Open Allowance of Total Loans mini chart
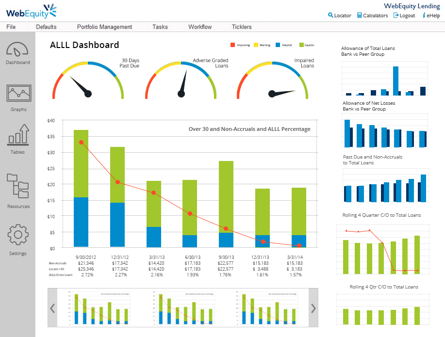The height and width of the screenshot is (337, 445). (384, 79)
